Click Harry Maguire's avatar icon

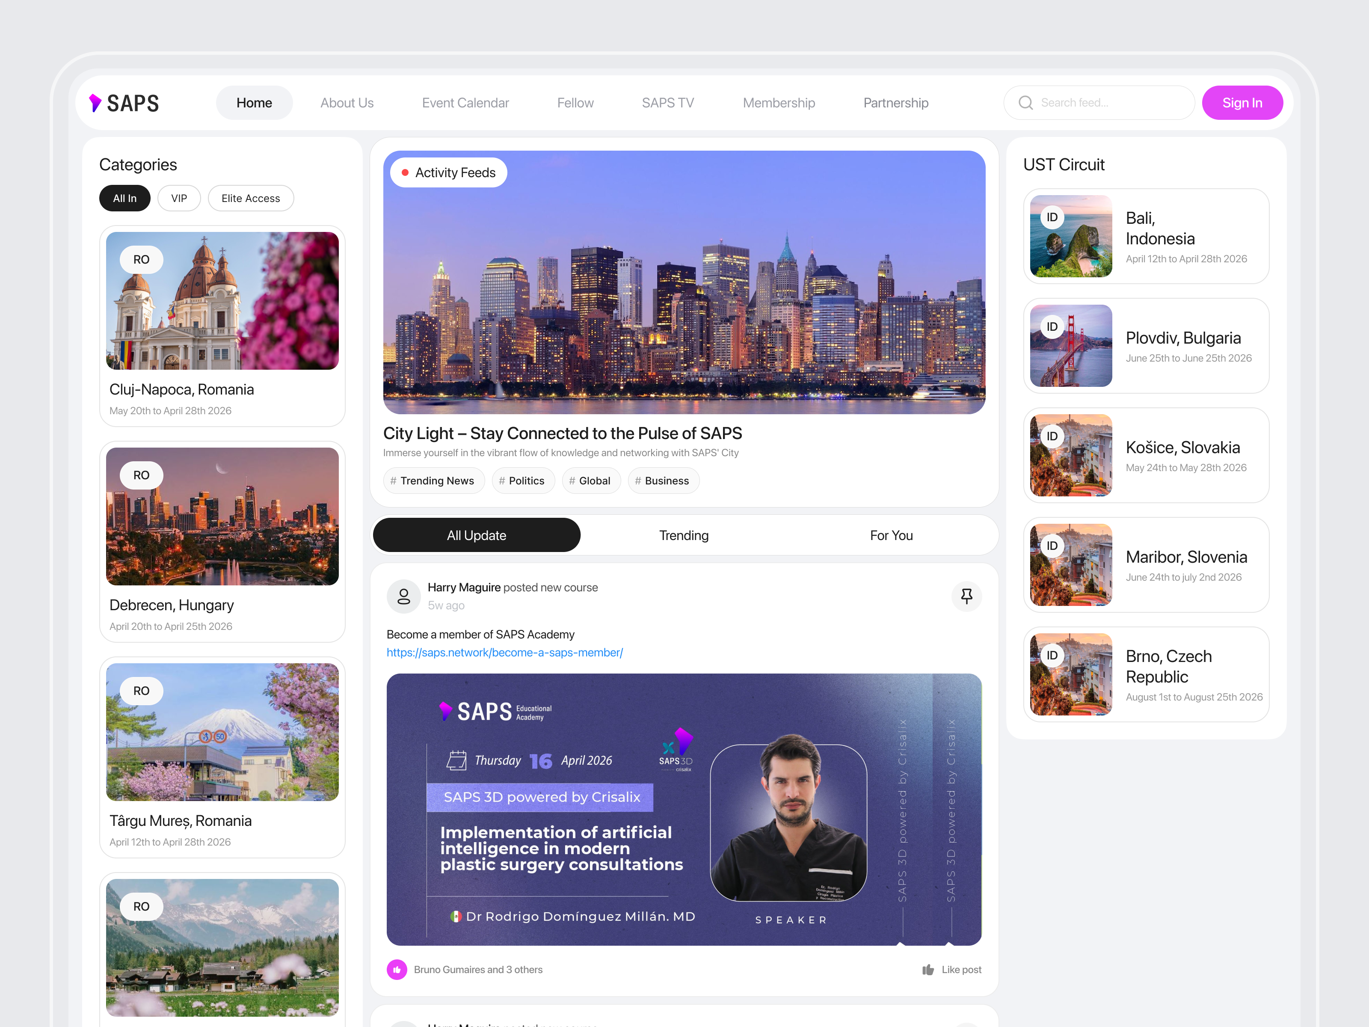403,596
